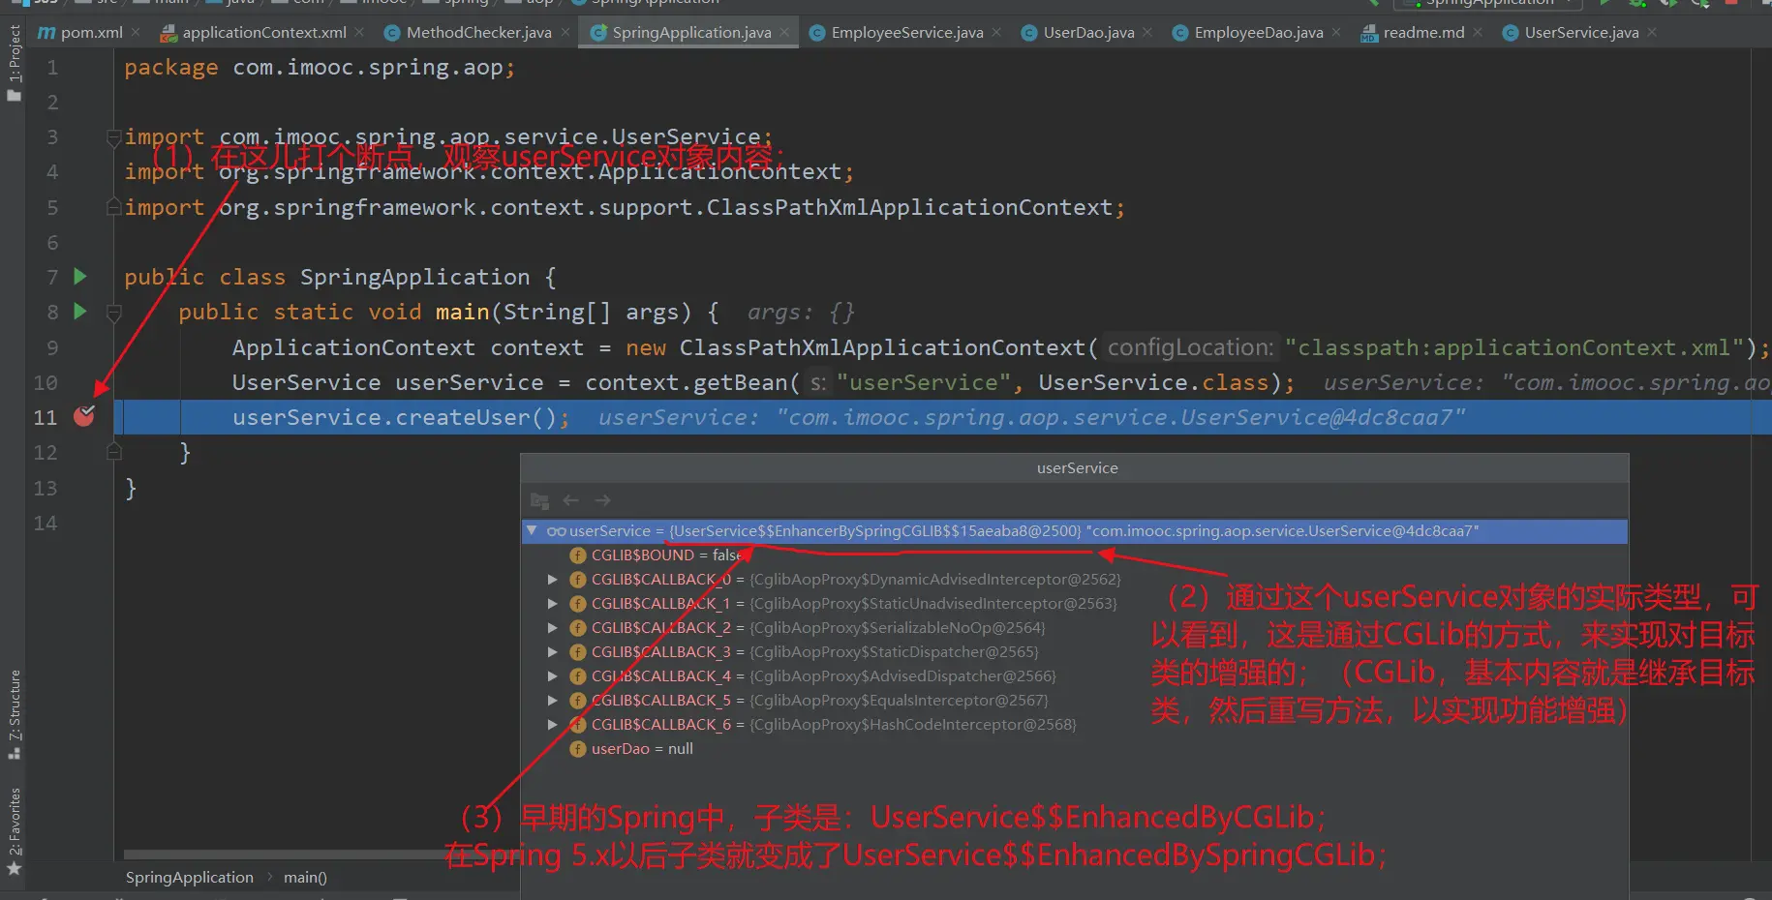Collapse the userService root node

pyautogui.click(x=532, y=530)
